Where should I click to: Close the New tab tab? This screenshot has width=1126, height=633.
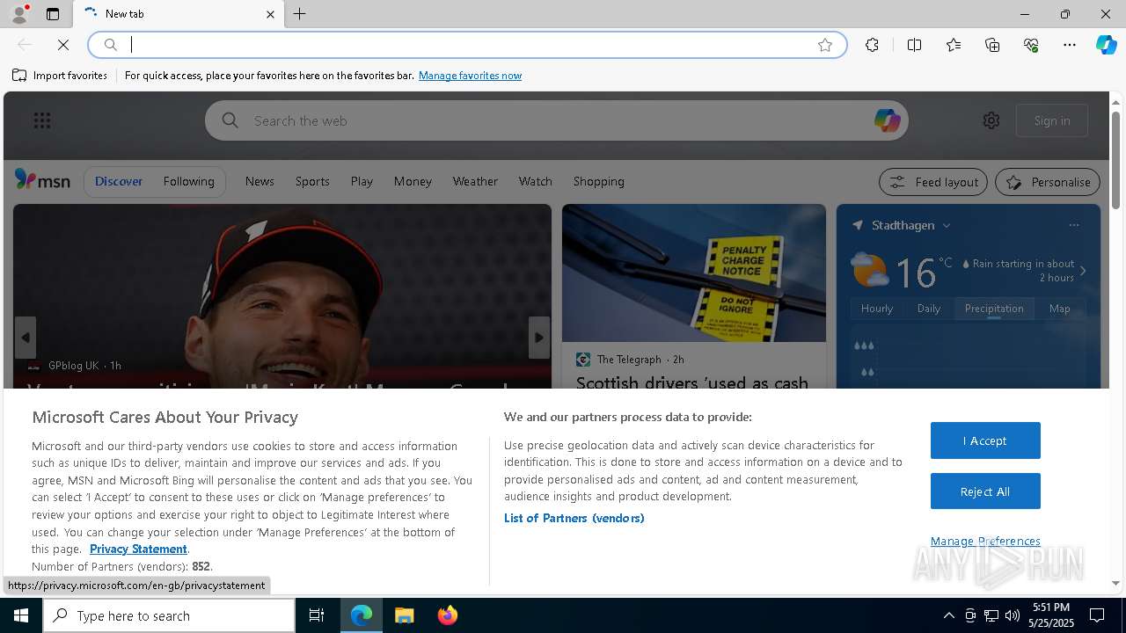click(x=270, y=14)
